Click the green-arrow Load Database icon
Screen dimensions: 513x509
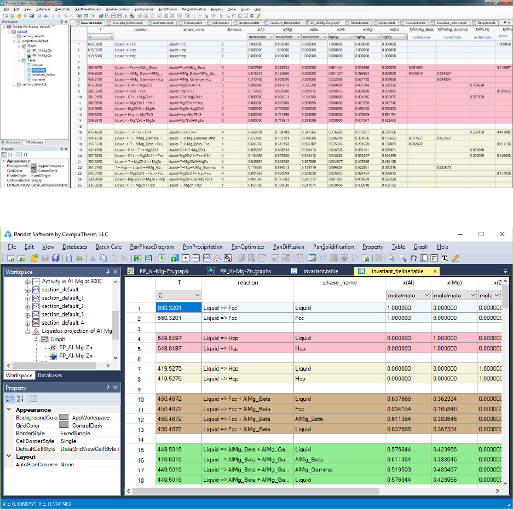coord(137,259)
